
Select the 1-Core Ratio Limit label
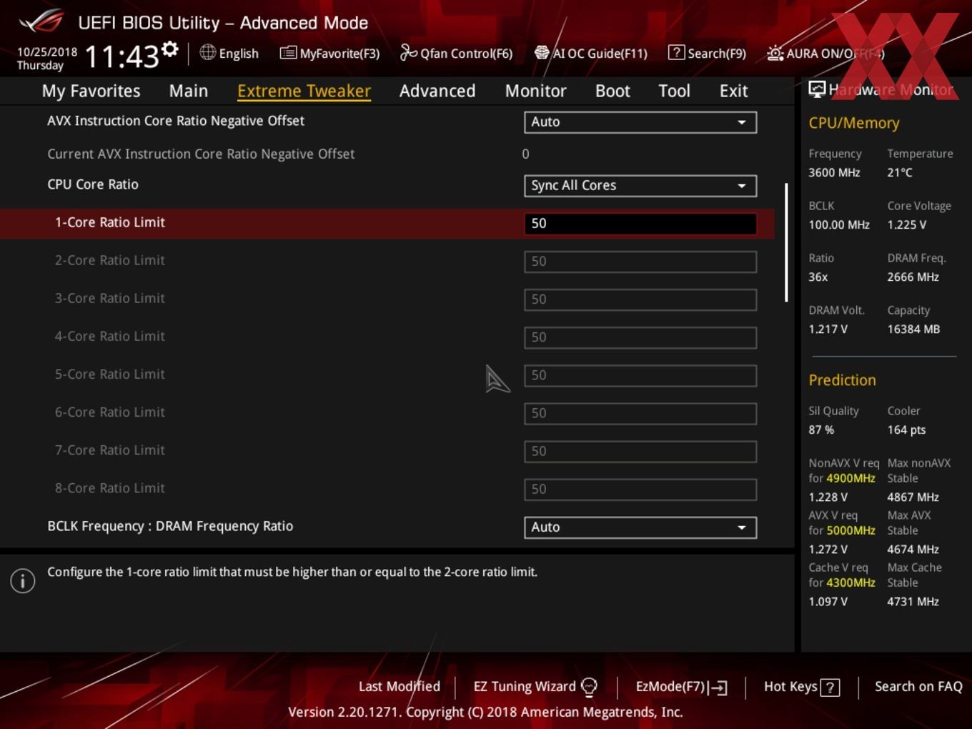[110, 222]
